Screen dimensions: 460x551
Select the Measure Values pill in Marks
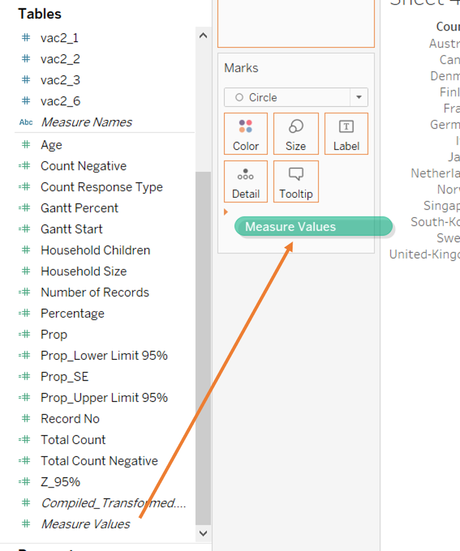pyautogui.click(x=313, y=227)
